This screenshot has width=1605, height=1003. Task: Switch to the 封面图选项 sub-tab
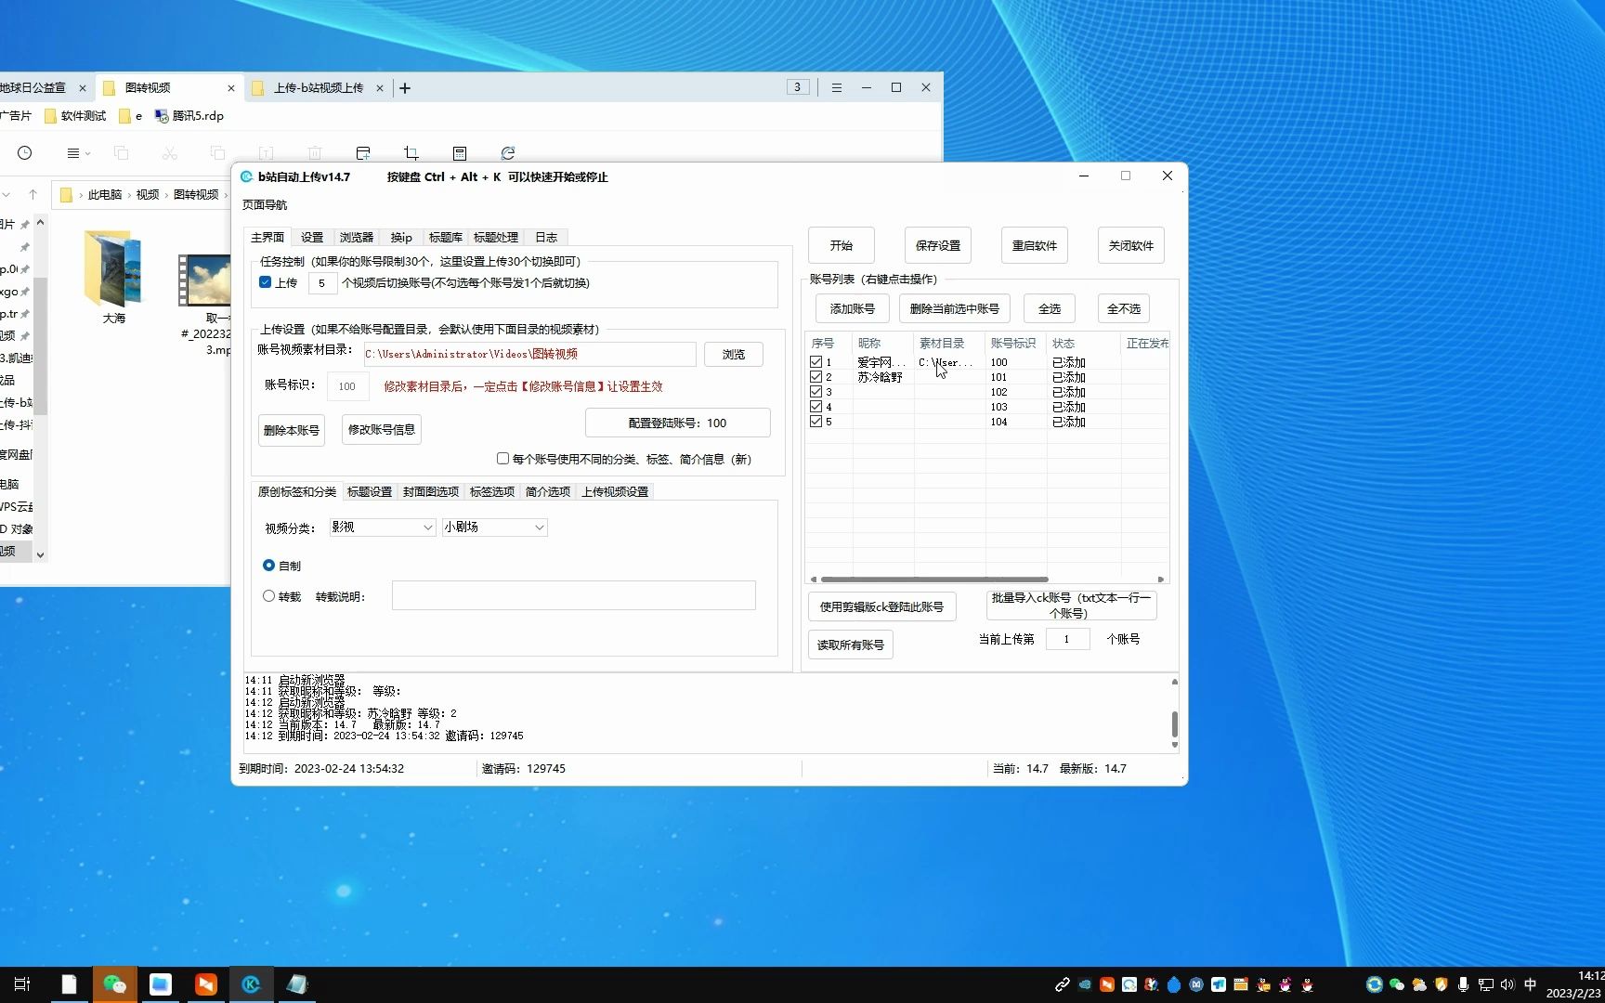(x=431, y=491)
